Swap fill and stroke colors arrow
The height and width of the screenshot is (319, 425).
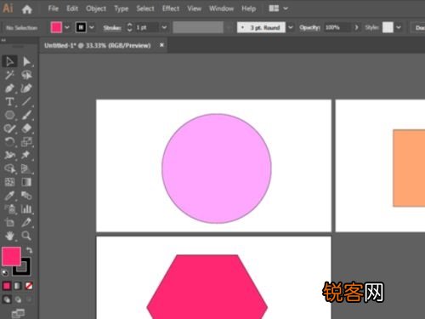29,250
